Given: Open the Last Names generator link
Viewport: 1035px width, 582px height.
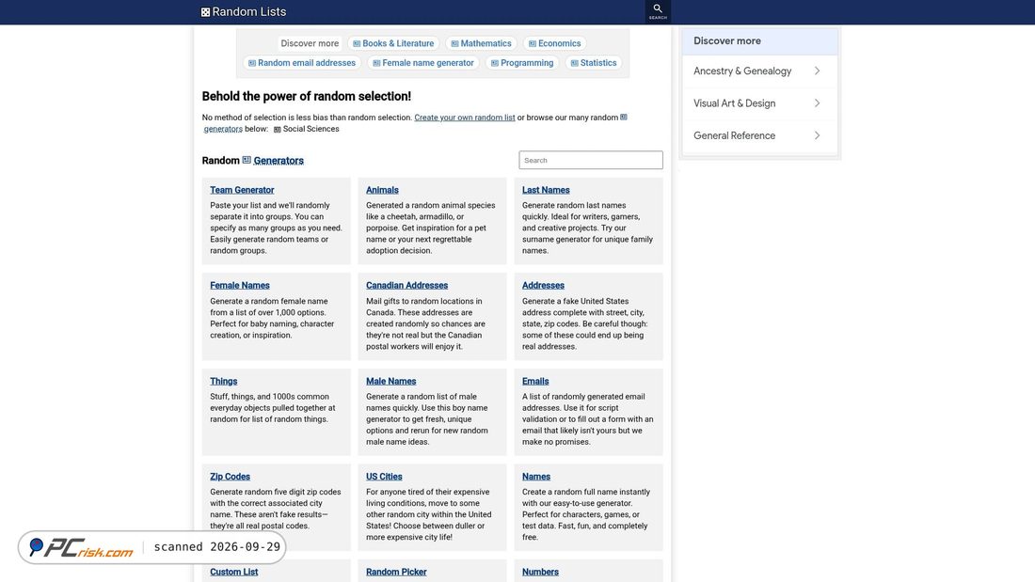Looking at the screenshot, I should [x=546, y=190].
